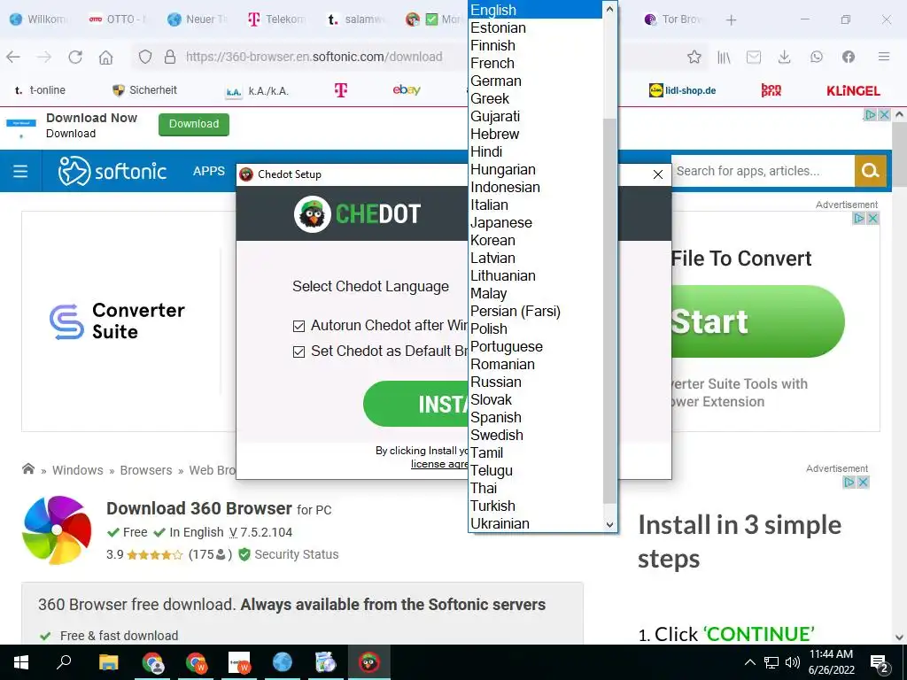Toggle Set Chedot as Default Browser checkbox
This screenshot has width=907, height=680.
298,352
